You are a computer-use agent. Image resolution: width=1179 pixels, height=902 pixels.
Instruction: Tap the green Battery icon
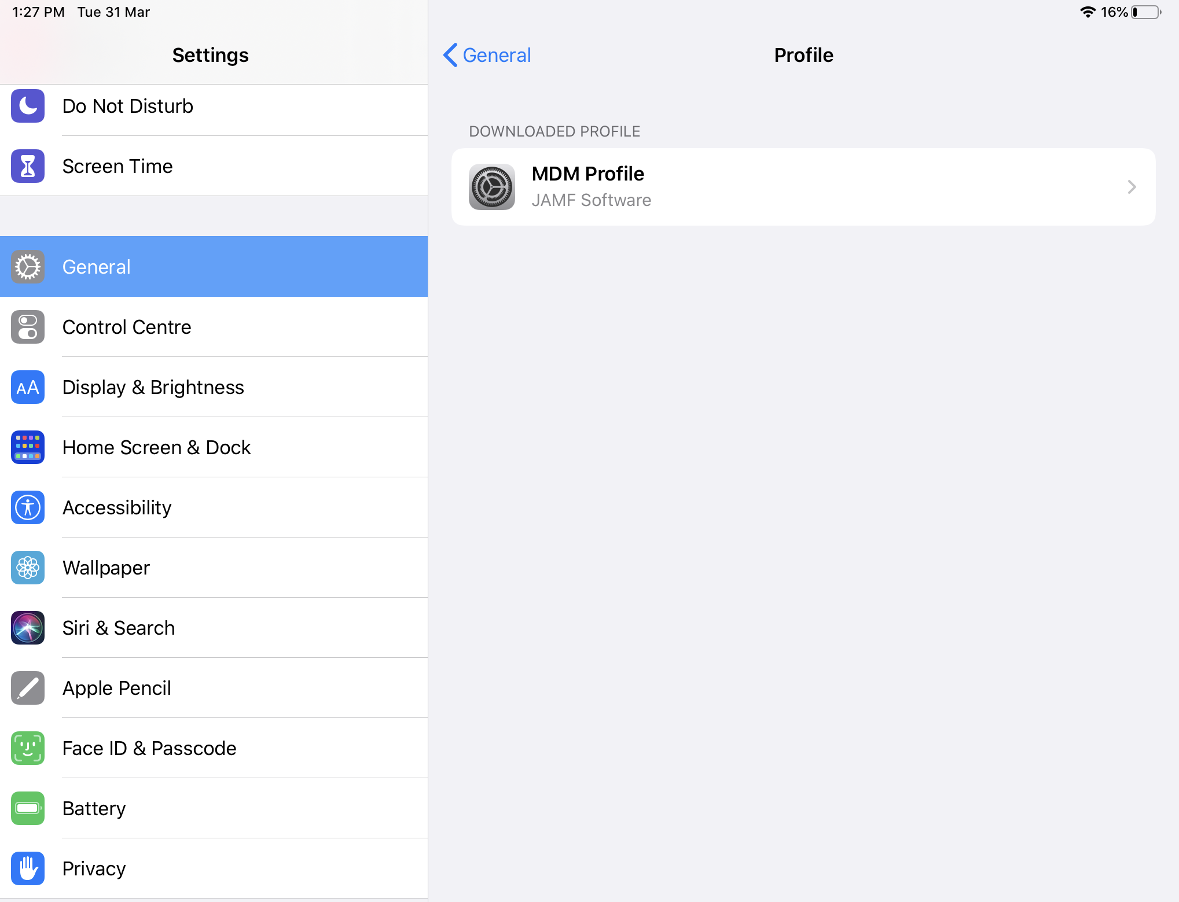28,808
